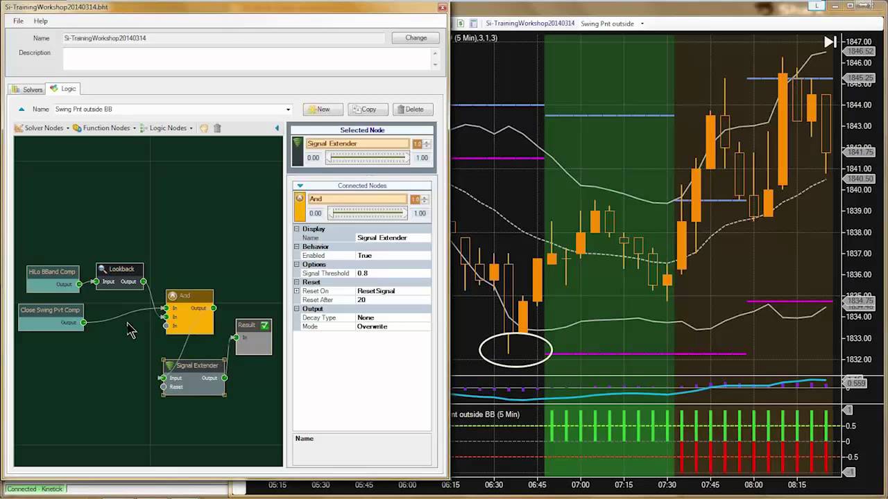Click into the Description text box

pos(246,58)
